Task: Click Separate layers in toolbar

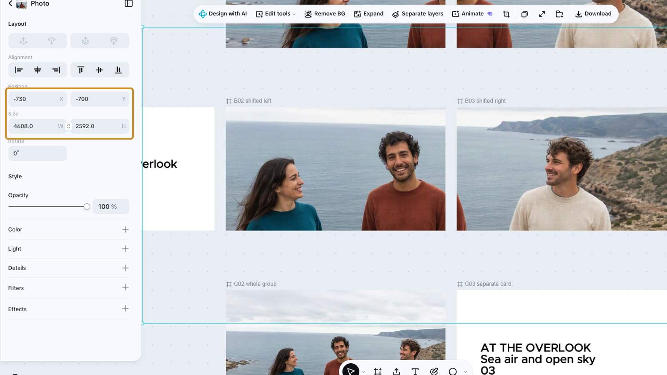Action: [418, 14]
